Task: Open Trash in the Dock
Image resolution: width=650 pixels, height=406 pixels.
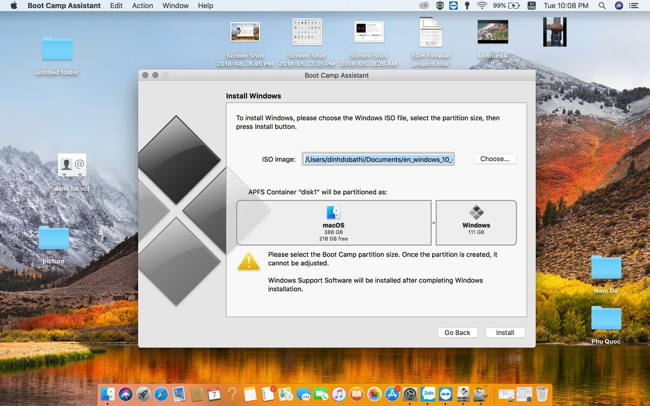Action: [x=542, y=394]
